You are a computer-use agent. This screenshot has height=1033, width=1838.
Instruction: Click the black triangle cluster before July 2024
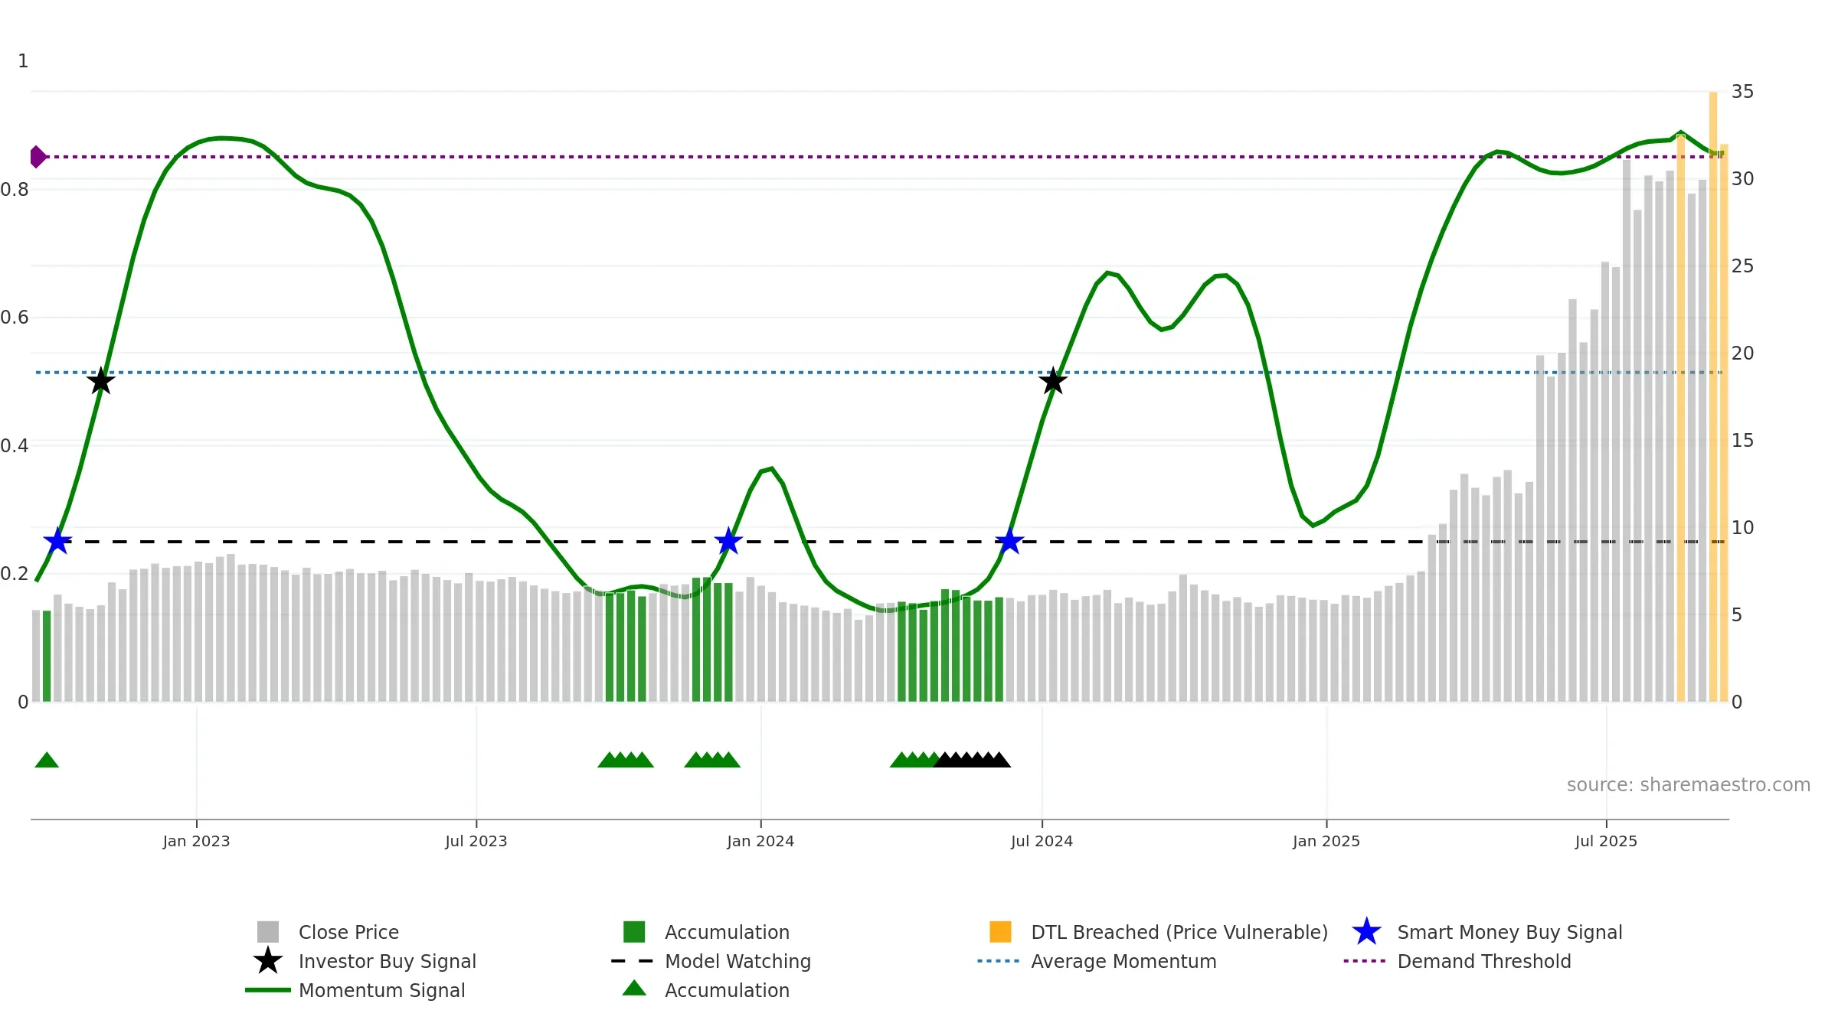pos(972,760)
